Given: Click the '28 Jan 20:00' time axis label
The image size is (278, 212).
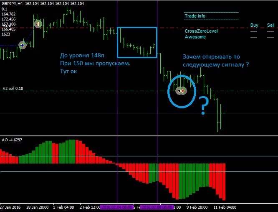Looking at the screenshot, I should tap(38, 207).
